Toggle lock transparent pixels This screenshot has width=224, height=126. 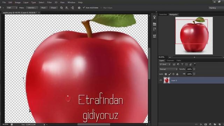166,74
